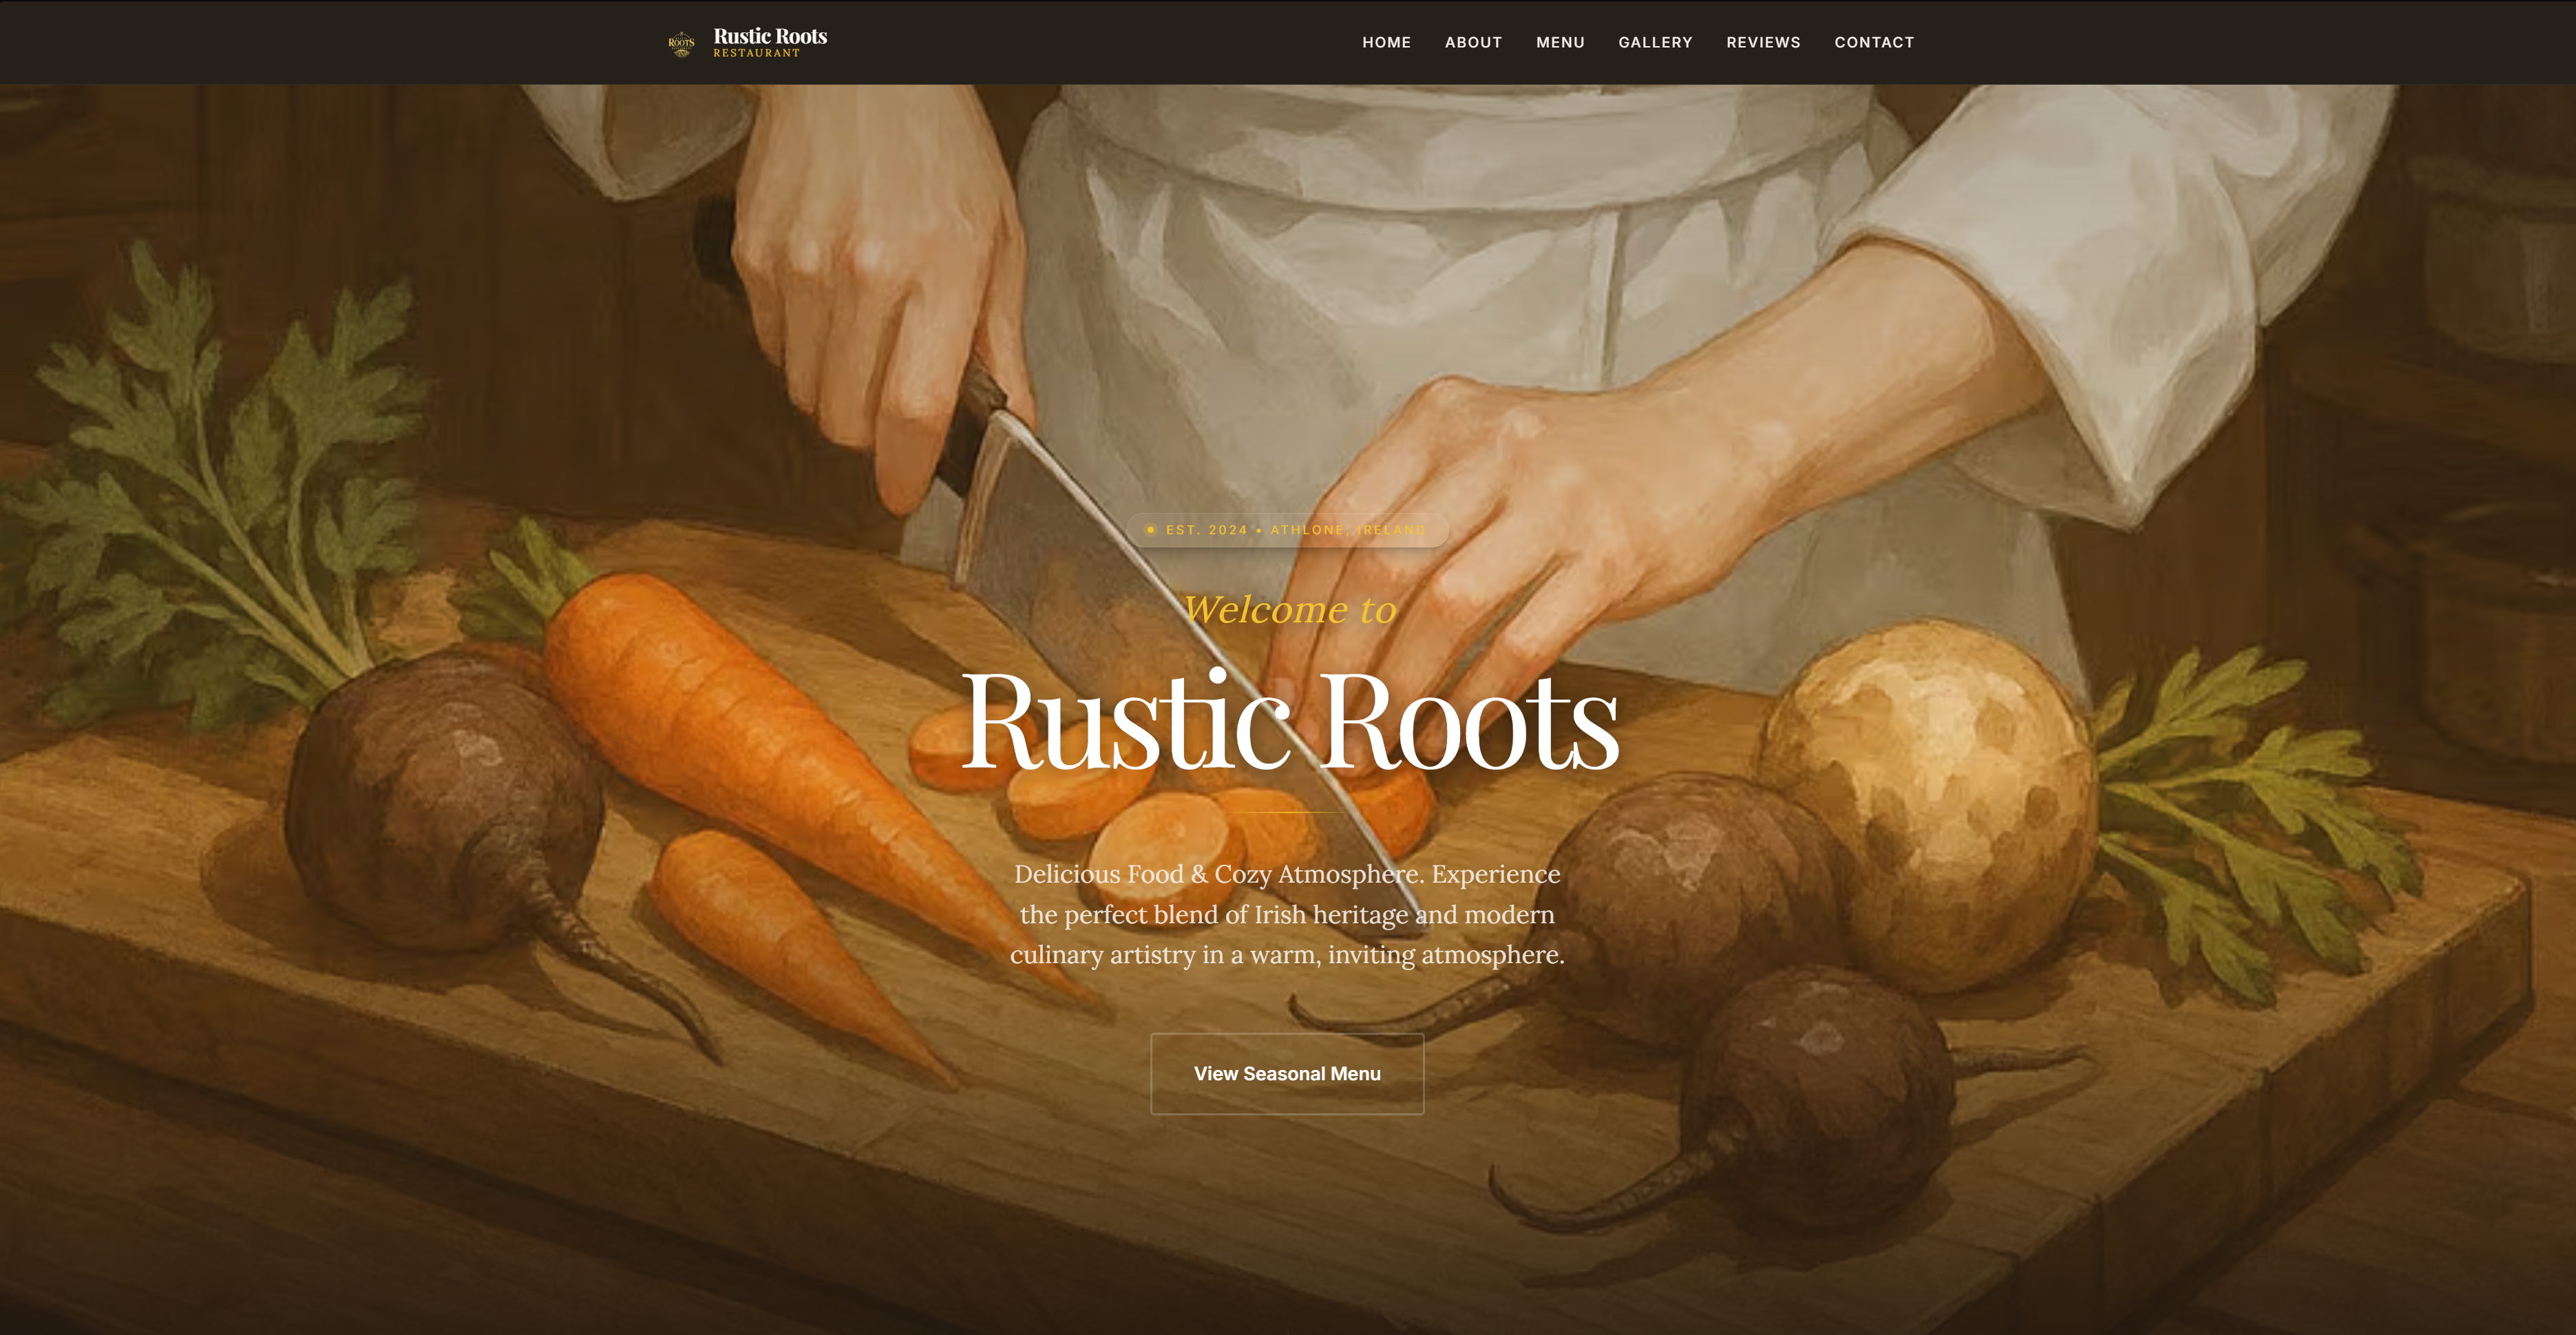Image resolution: width=2576 pixels, height=1335 pixels.
Task: Go to the Home page
Action: click(1386, 42)
